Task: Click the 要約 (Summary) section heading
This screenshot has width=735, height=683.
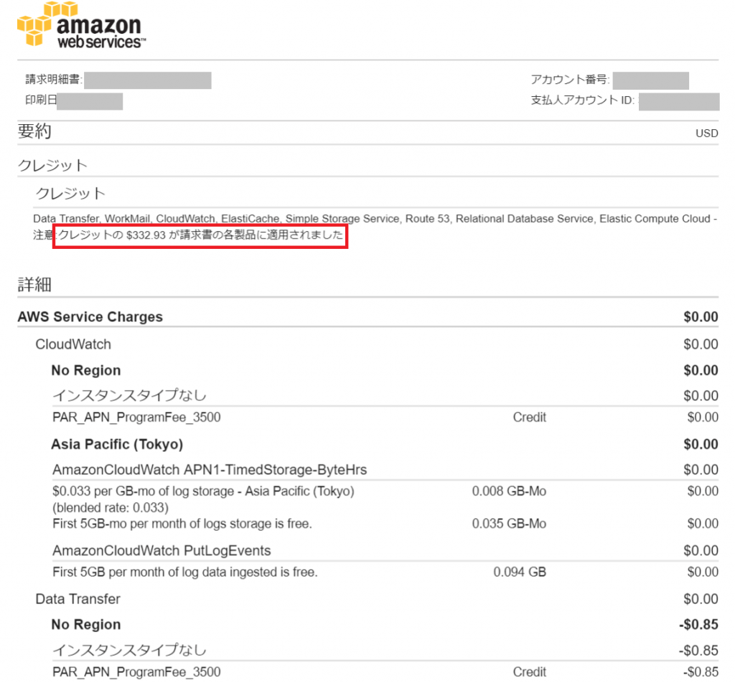Action: pos(32,131)
